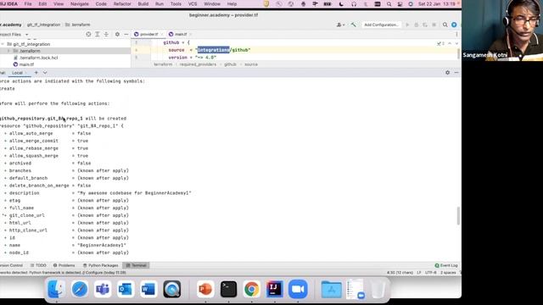Image resolution: width=543 pixels, height=305 pixels.
Task: Open Finder from the dock
Action: pos(56,289)
